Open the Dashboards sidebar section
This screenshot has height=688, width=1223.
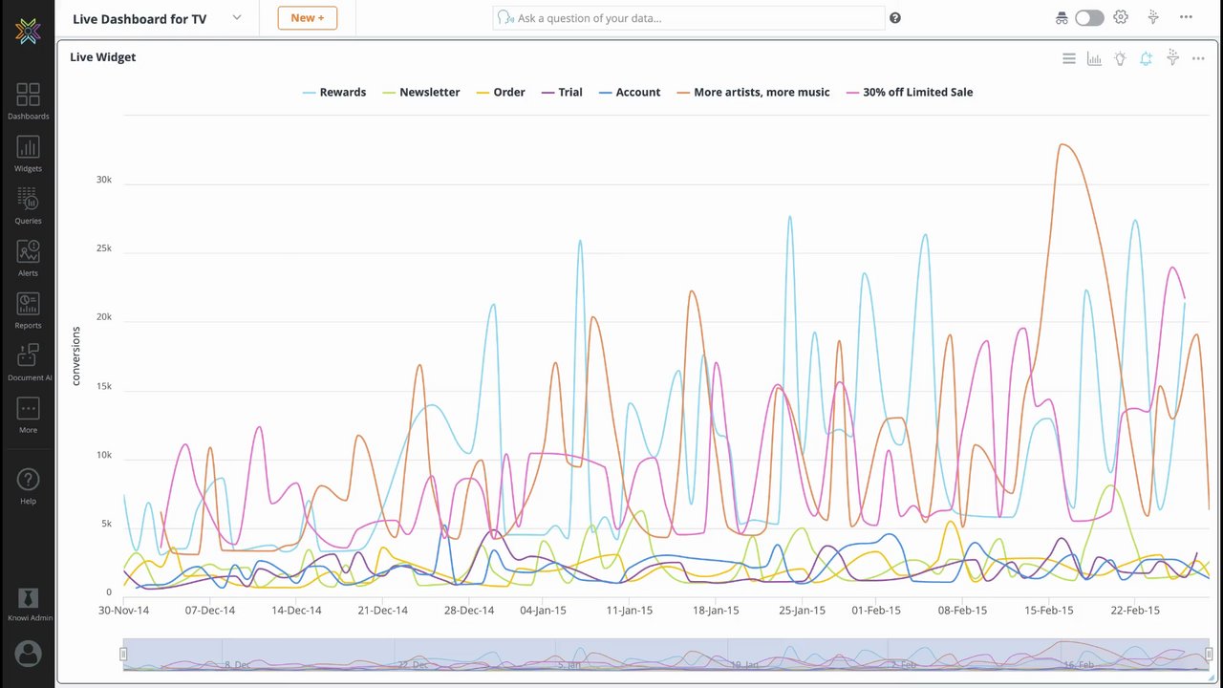click(28, 100)
